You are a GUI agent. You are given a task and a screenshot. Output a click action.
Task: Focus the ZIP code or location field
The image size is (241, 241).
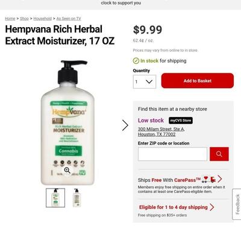click(172, 154)
